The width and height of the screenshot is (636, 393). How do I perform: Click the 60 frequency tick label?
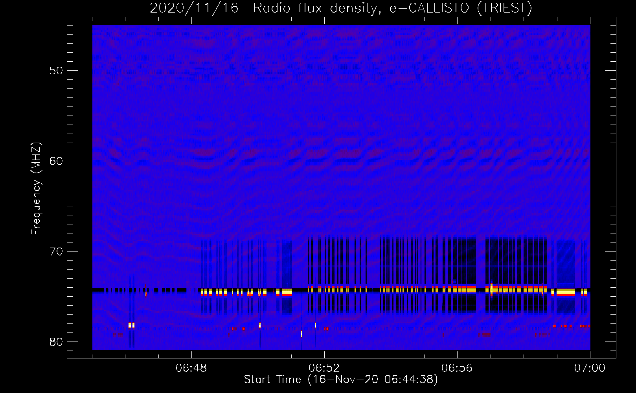tap(56, 161)
